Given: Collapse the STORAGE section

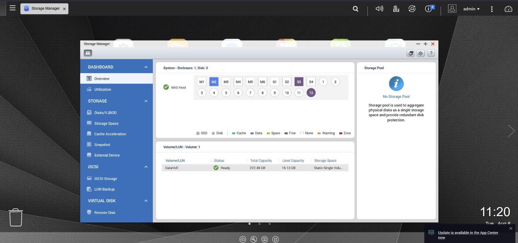Looking at the screenshot, I should point(146,101).
